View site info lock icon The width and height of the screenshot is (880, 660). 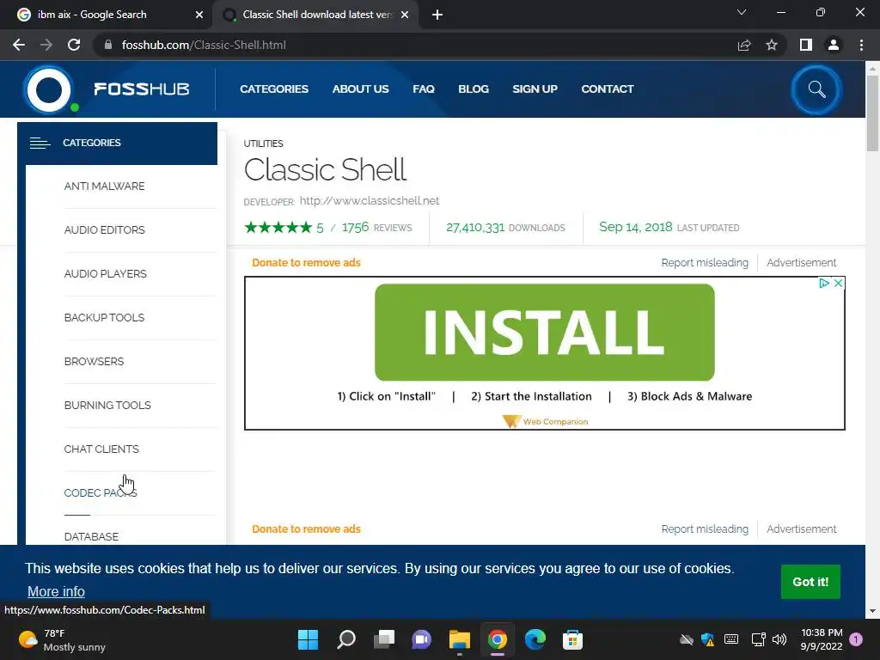[x=108, y=45]
